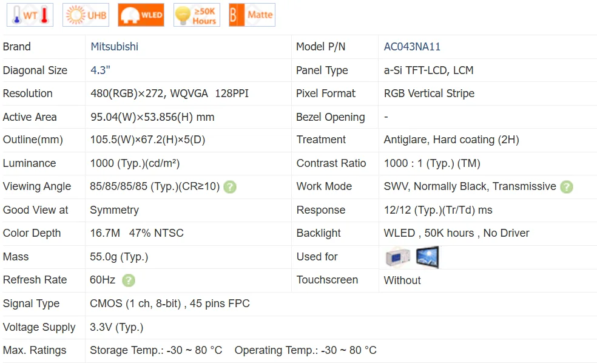
Task: Click the Model P/N label
Action: tap(320, 47)
